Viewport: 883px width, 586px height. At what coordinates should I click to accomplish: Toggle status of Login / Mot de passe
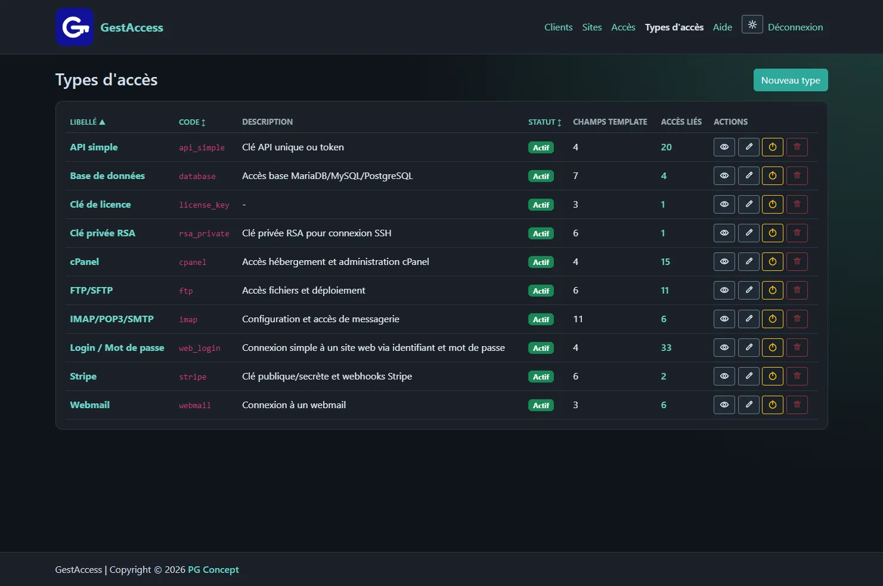coord(773,347)
